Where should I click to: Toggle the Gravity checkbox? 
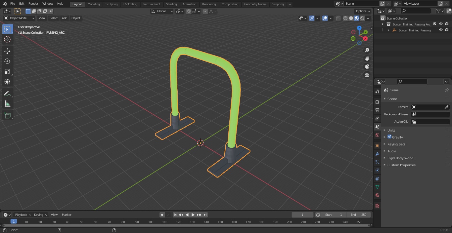pyautogui.click(x=389, y=137)
